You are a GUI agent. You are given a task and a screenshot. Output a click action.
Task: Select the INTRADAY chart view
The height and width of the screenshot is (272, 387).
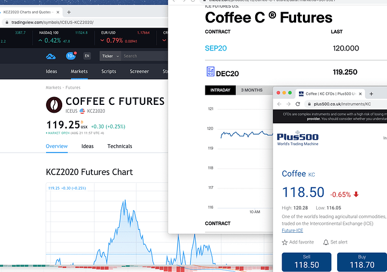pyautogui.click(x=220, y=90)
